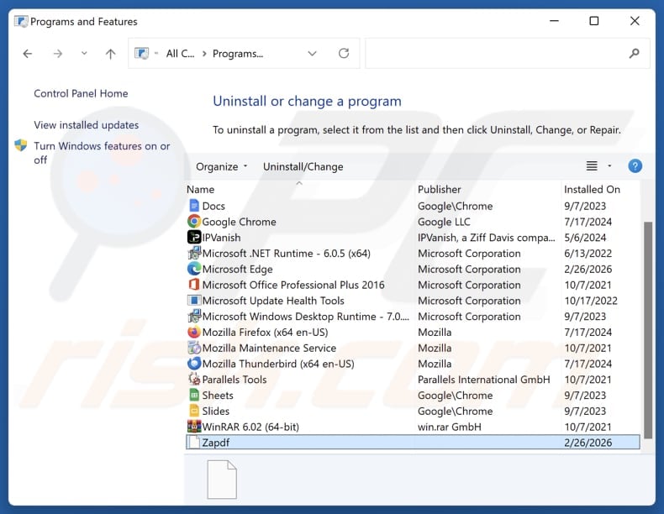Select the Parallels Tools name
The image size is (664, 514).
[x=235, y=380]
